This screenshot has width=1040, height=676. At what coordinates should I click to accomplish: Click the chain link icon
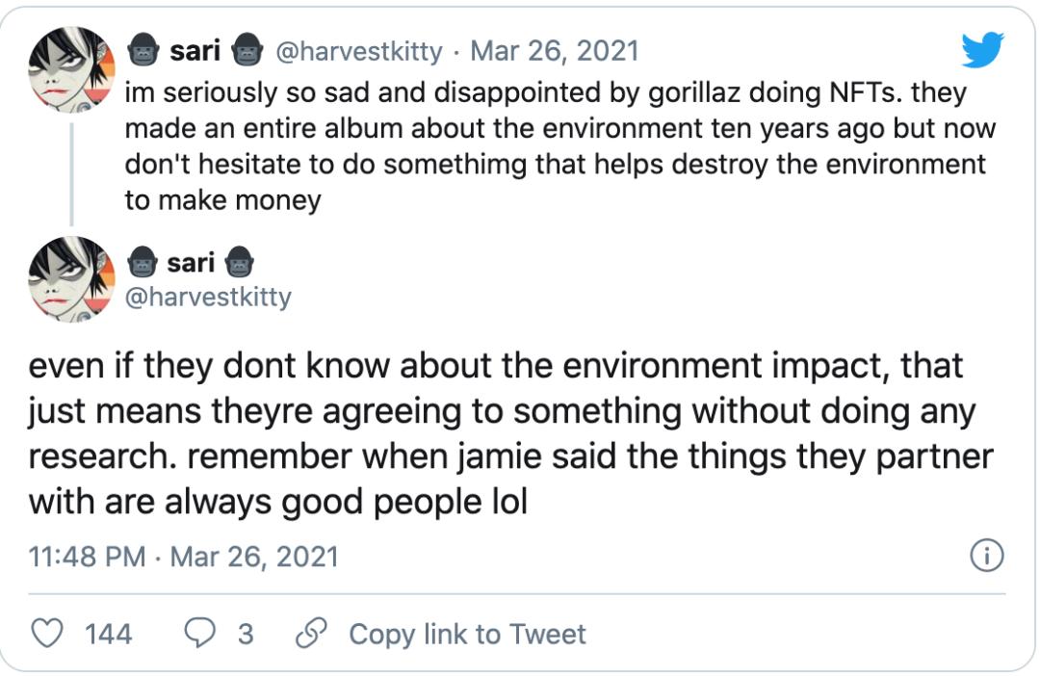click(x=311, y=633)
